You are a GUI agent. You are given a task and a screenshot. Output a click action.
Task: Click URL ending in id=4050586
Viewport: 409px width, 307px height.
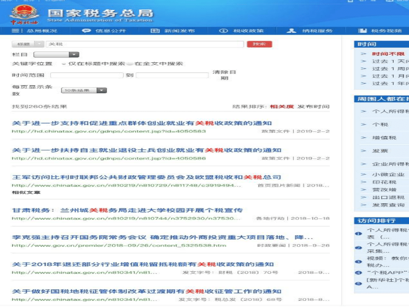[x=109, y=158]
